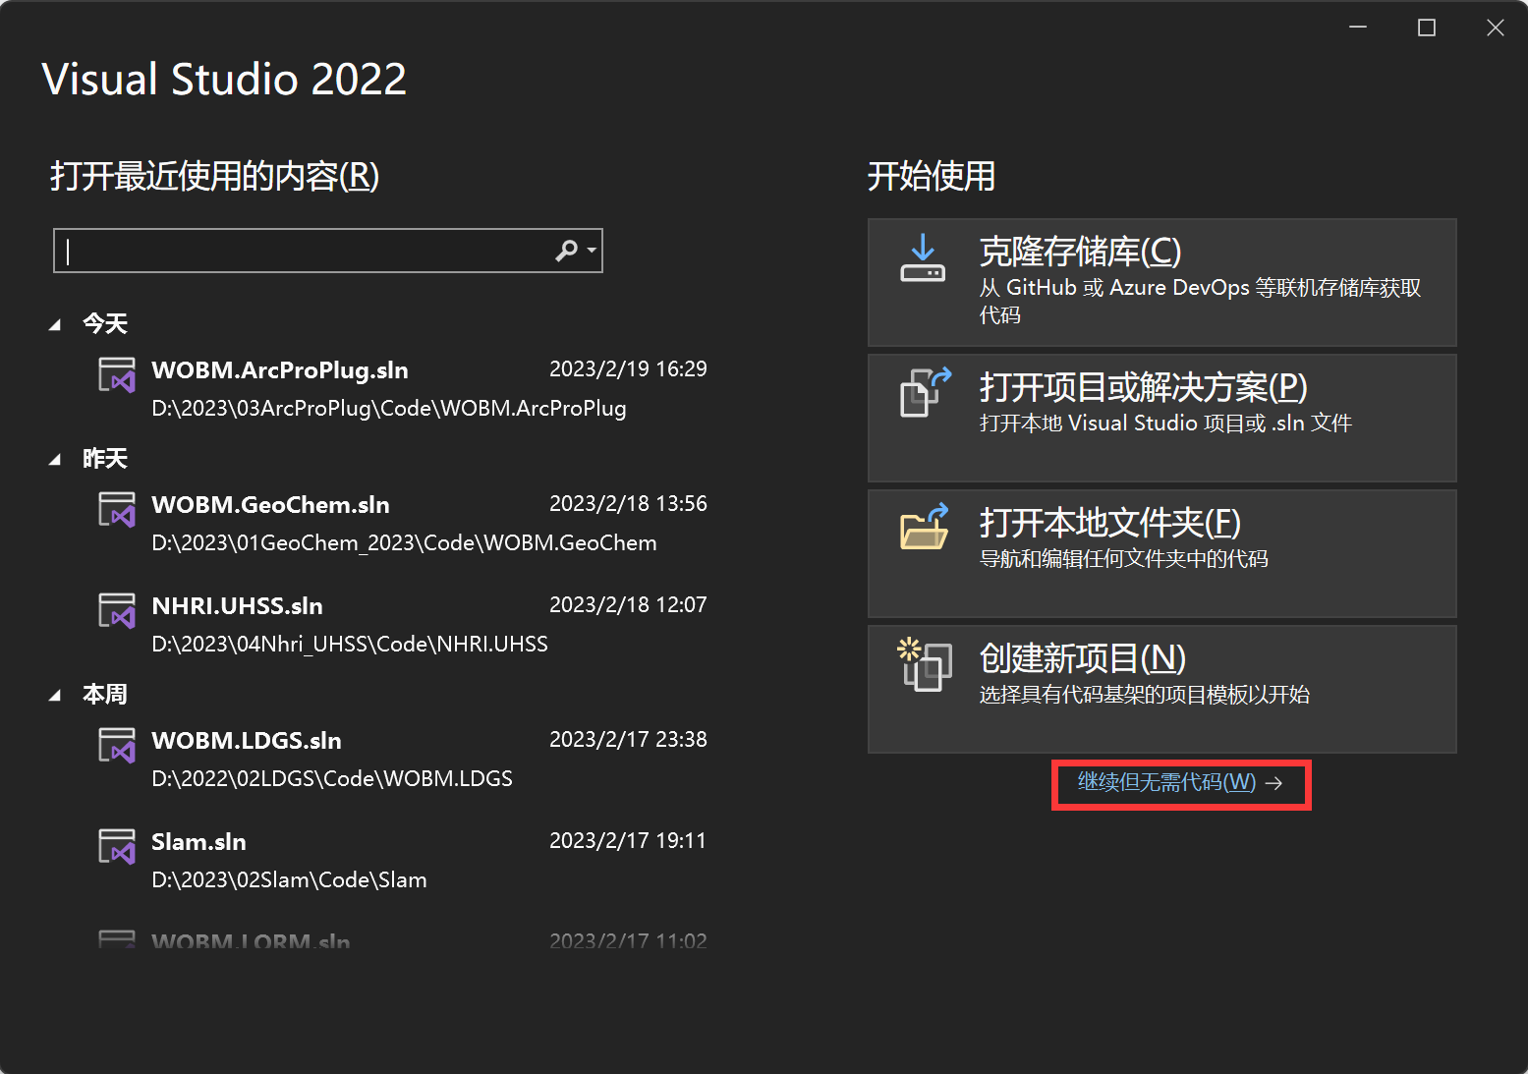Click description 选择具有代码基架的项目模板以开始

1144,694
